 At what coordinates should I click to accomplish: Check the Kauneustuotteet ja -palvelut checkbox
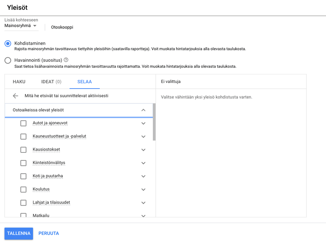point(23,137)
